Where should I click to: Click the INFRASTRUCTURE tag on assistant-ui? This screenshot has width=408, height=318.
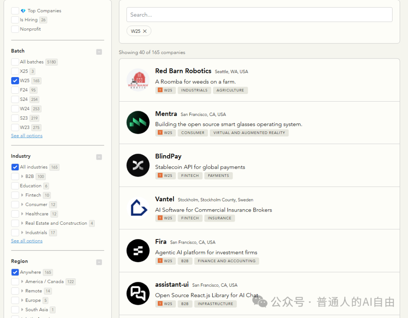(215, 304)
